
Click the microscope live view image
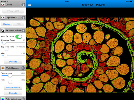[80, 55]
